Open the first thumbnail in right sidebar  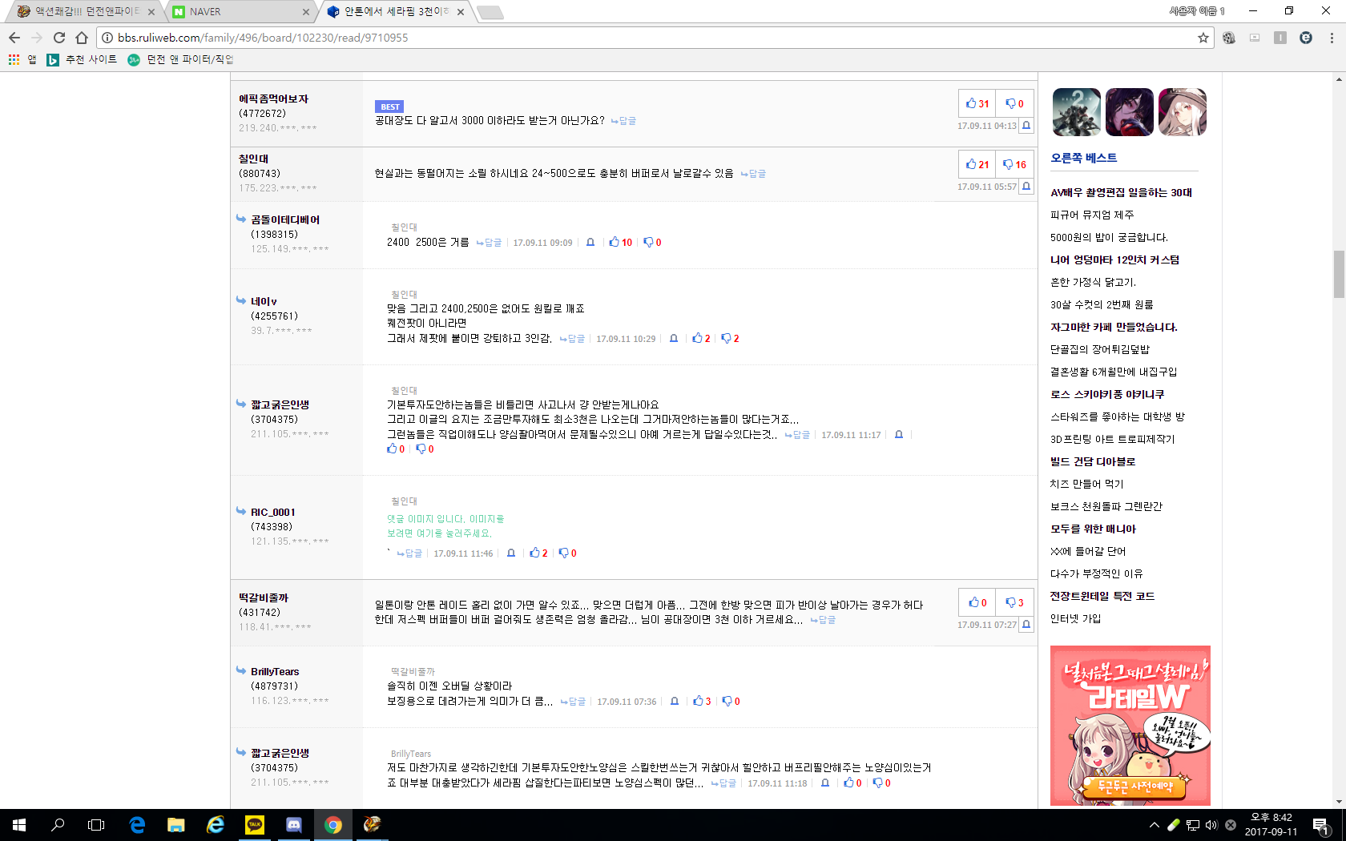coord(1076,112)
